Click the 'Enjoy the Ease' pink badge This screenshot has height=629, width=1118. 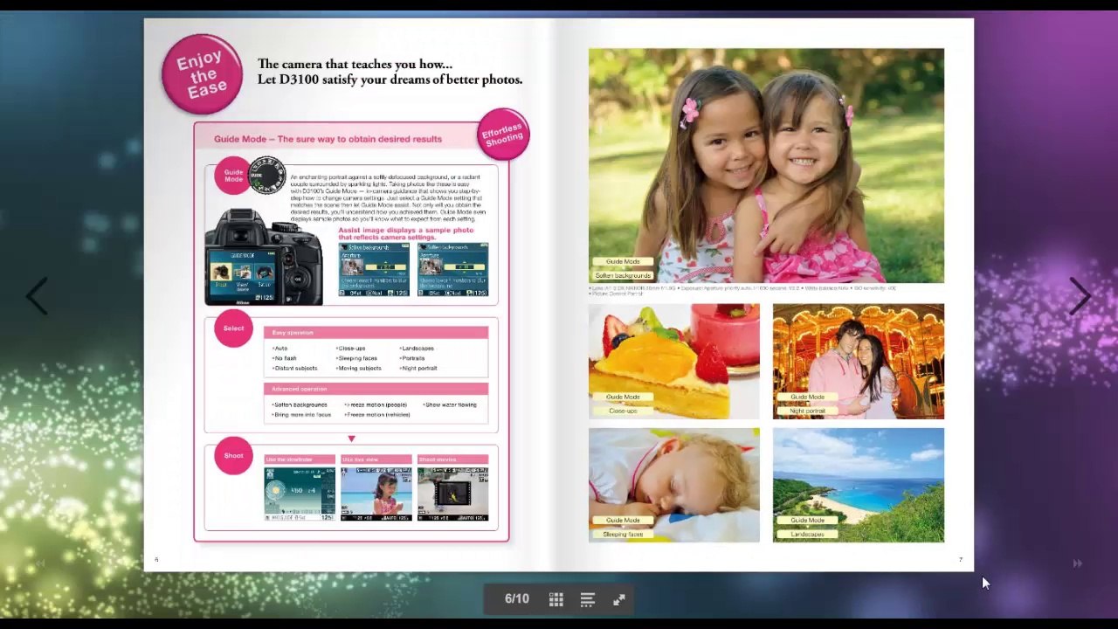point(202,74)
